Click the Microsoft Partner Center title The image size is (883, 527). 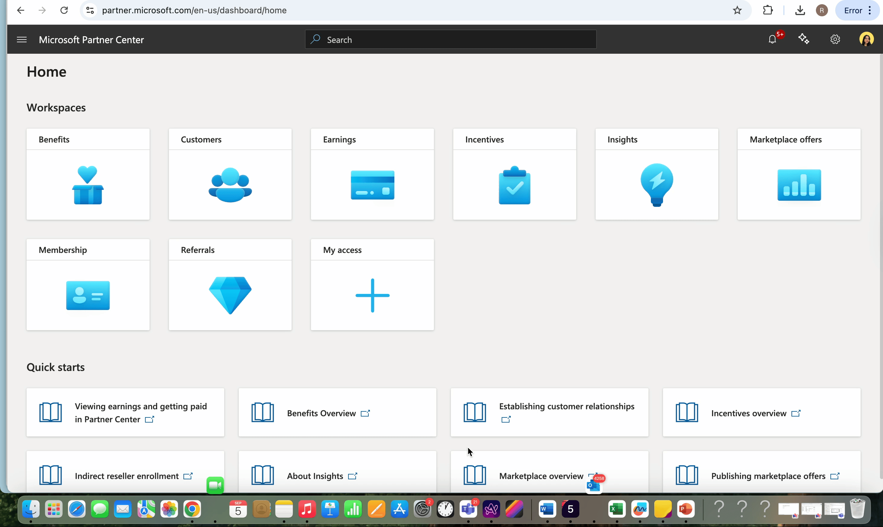pos(91,40)
